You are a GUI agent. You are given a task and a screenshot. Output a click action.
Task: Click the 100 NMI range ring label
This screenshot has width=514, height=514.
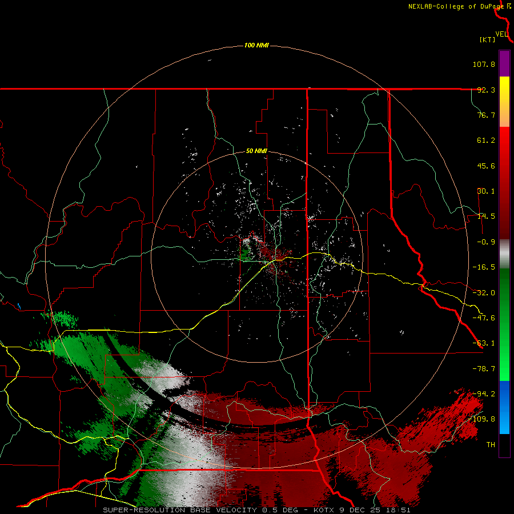click(256, 45)
